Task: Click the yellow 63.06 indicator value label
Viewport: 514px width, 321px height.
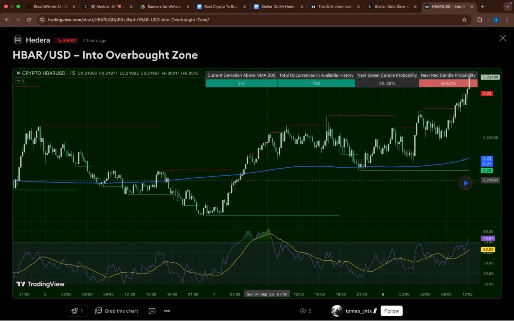Action: click(488, 250)
